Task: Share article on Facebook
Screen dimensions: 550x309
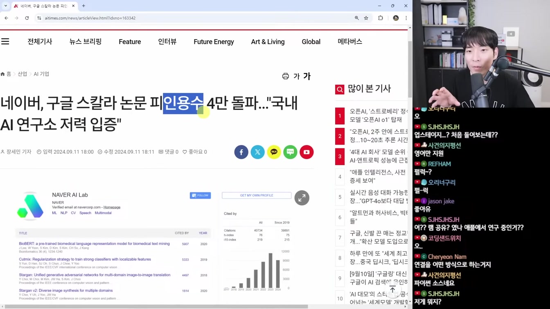Action: 241,152
